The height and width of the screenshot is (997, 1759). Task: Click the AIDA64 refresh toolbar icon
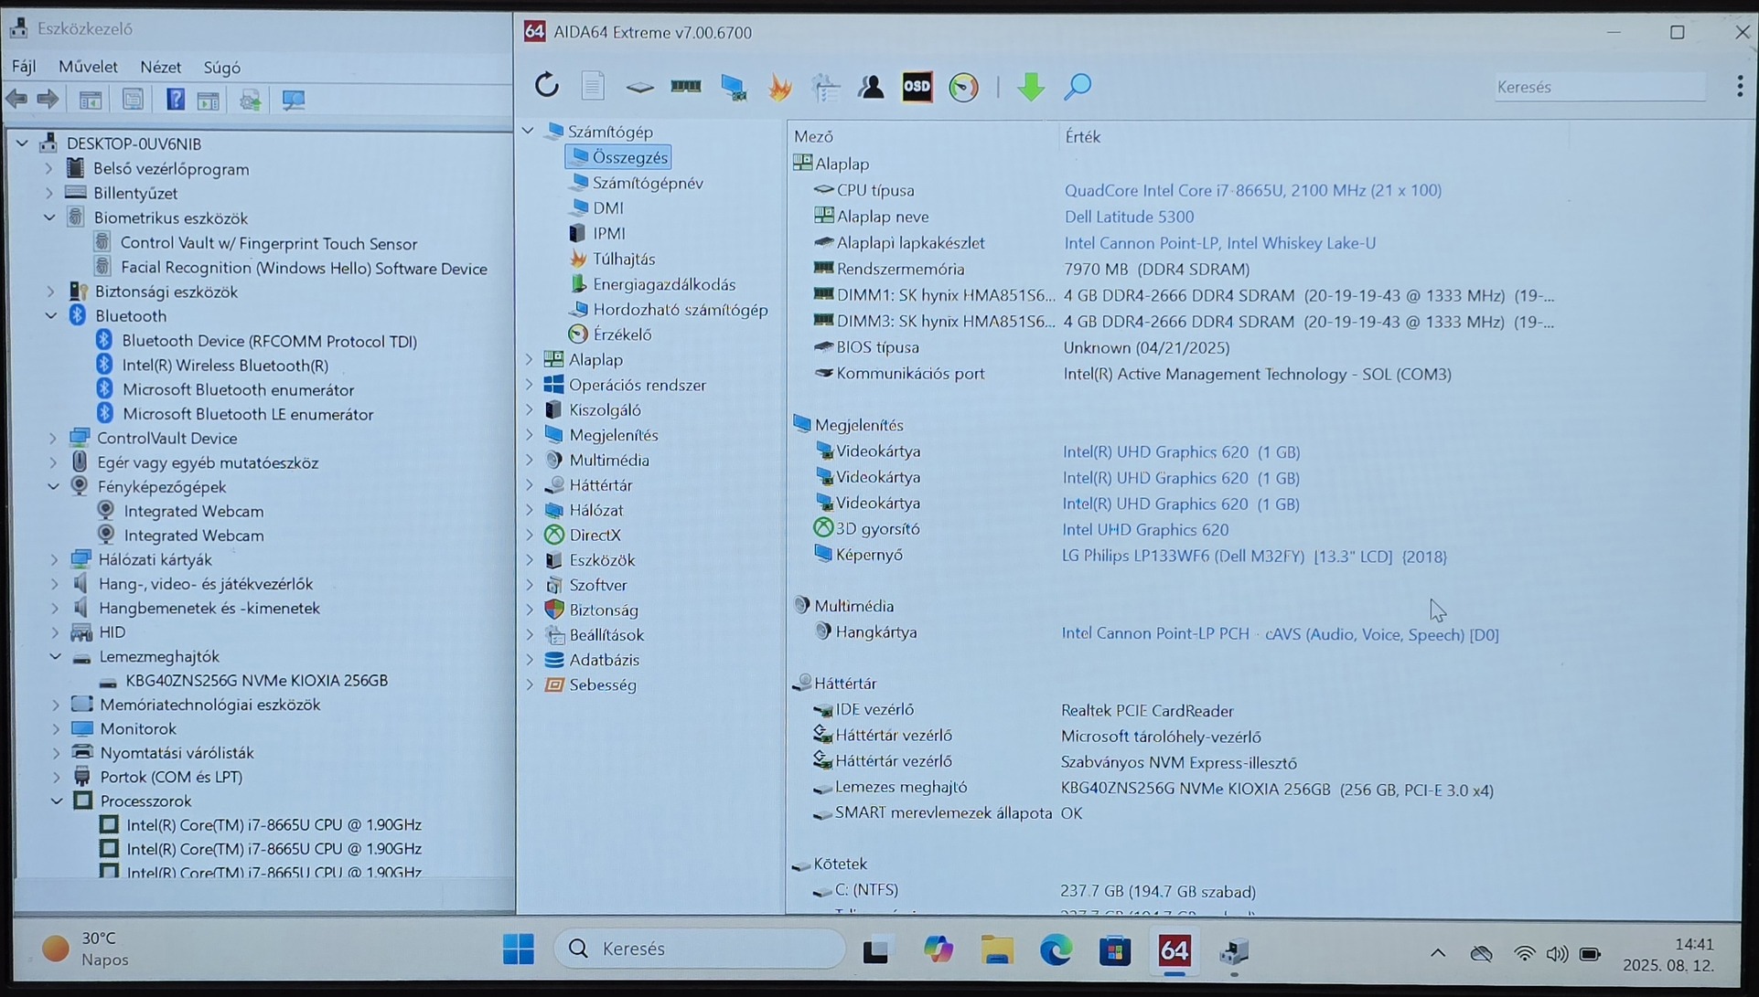pos(547,86)
